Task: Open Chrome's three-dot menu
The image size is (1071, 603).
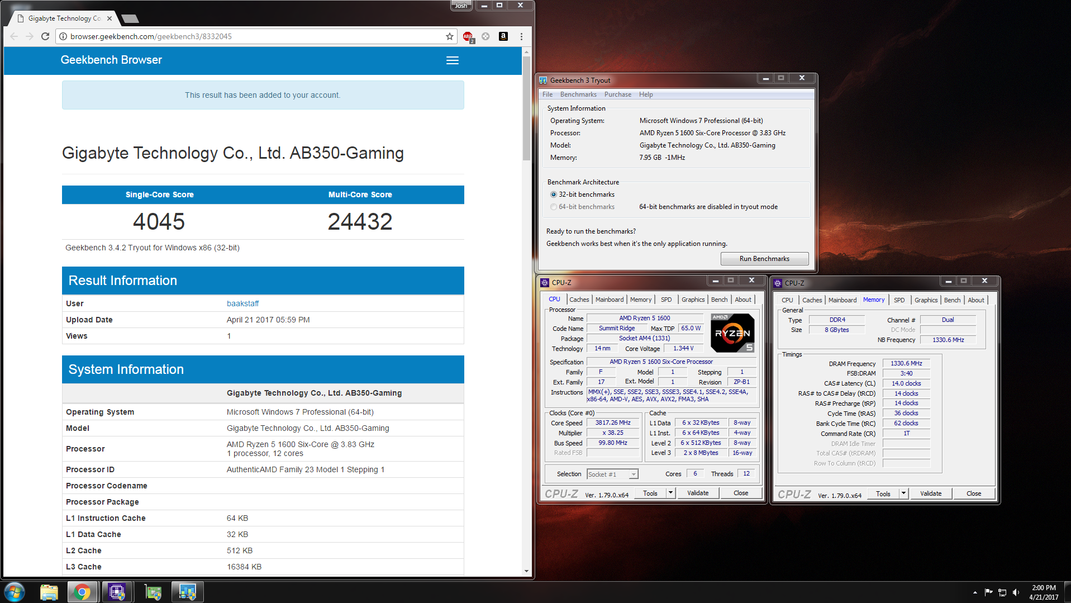Action: pyautogui.click(x=521, y=36)
